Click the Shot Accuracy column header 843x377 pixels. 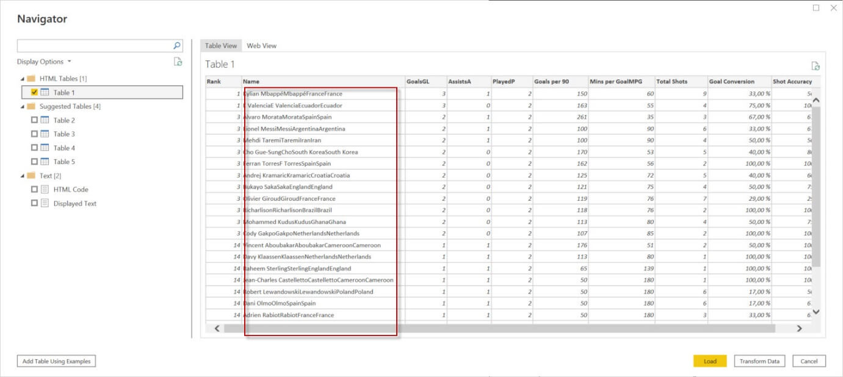click(792, 82)
